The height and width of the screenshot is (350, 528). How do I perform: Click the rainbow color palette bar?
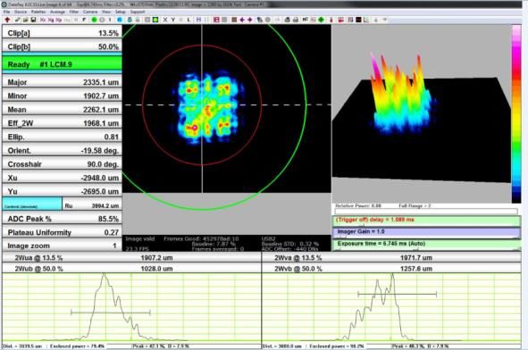click(x=516, y=114)
